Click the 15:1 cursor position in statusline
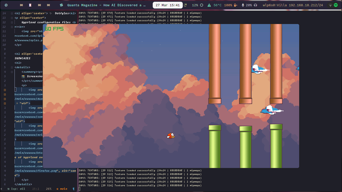 [35, 189]
